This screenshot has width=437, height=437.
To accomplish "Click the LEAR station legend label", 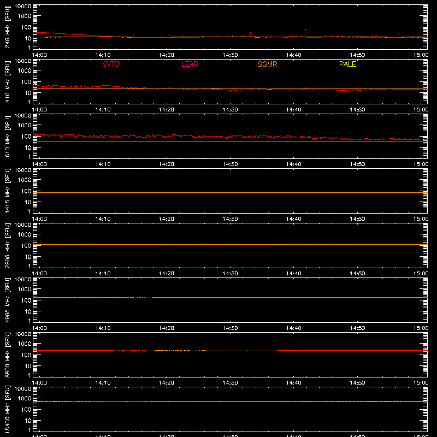I will 190,64.
